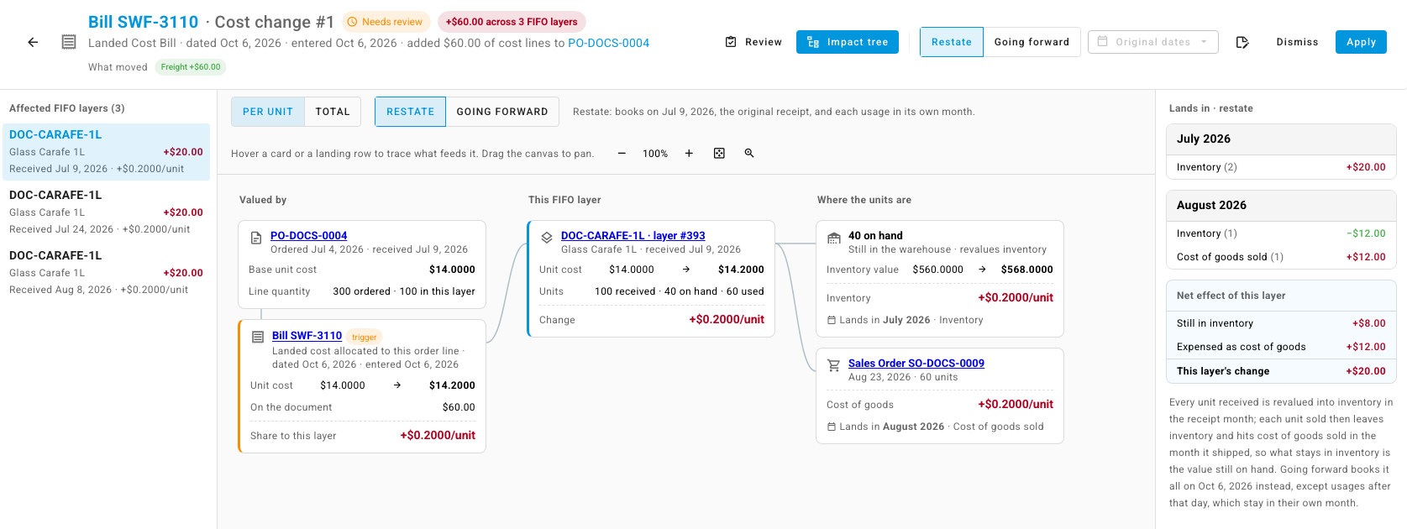Open the Impact tree view
The height and width of the screenshot is (529, 1407).
(848, 42)
